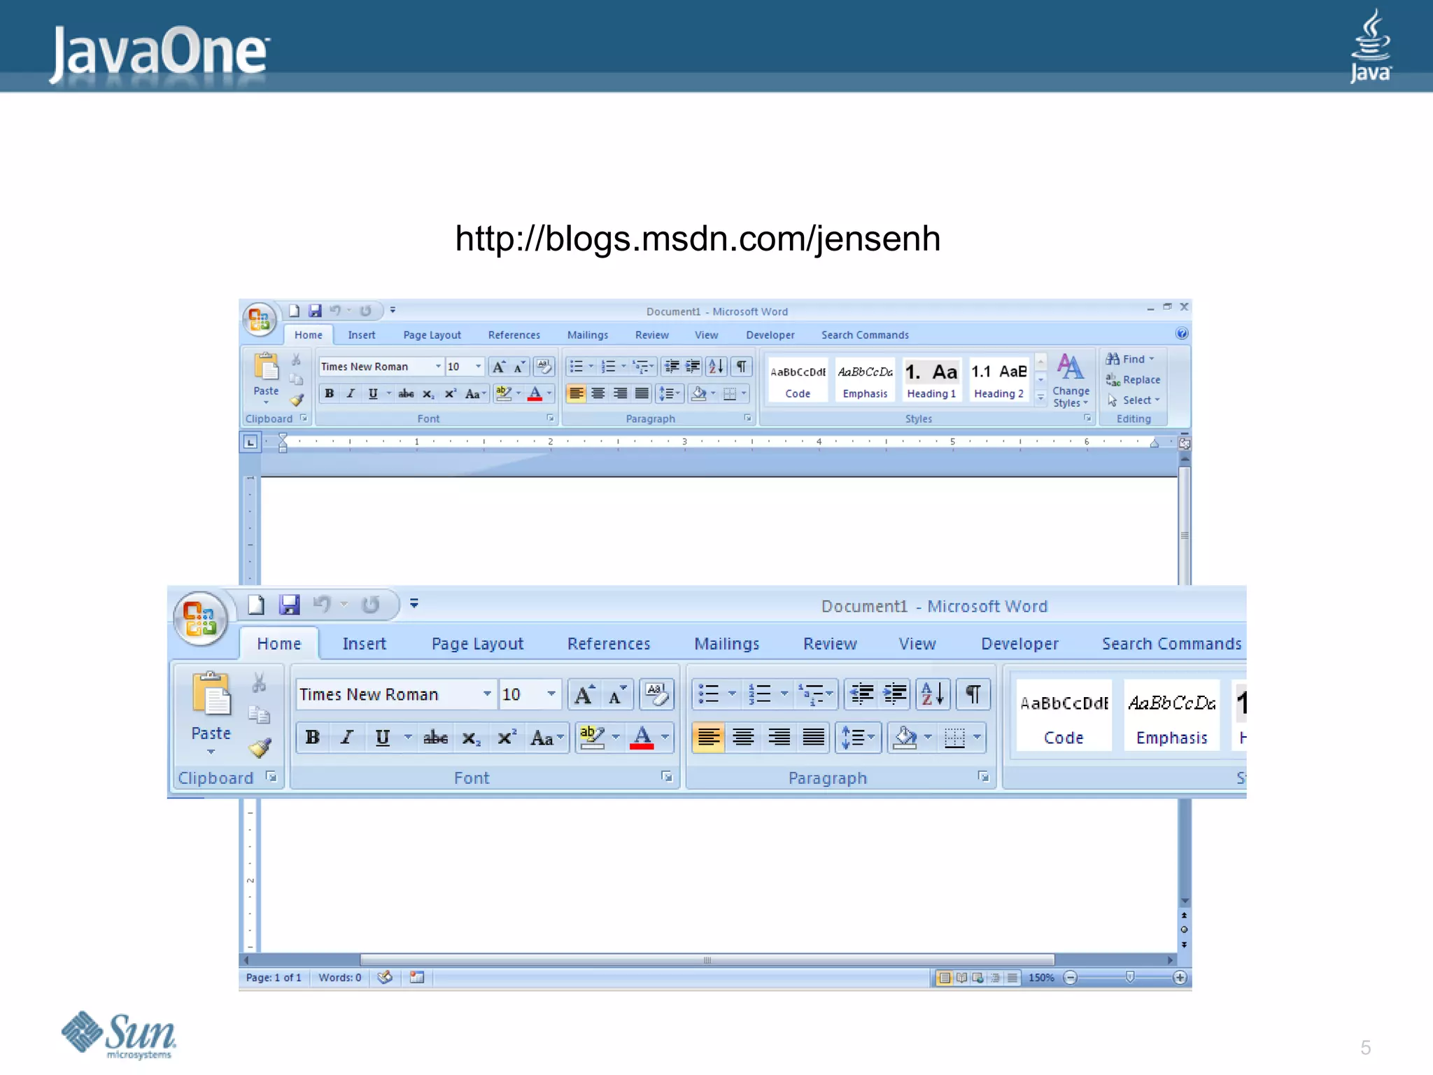Apply Code style in the enlarged ribbon
Screen dimensions: 1433x1075
(1064, 716)
